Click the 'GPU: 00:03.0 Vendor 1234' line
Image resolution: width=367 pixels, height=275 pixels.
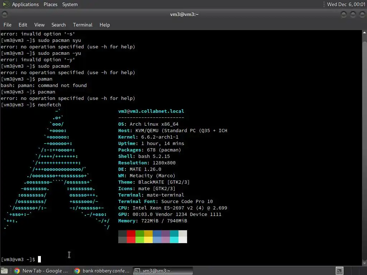(170, 214)
